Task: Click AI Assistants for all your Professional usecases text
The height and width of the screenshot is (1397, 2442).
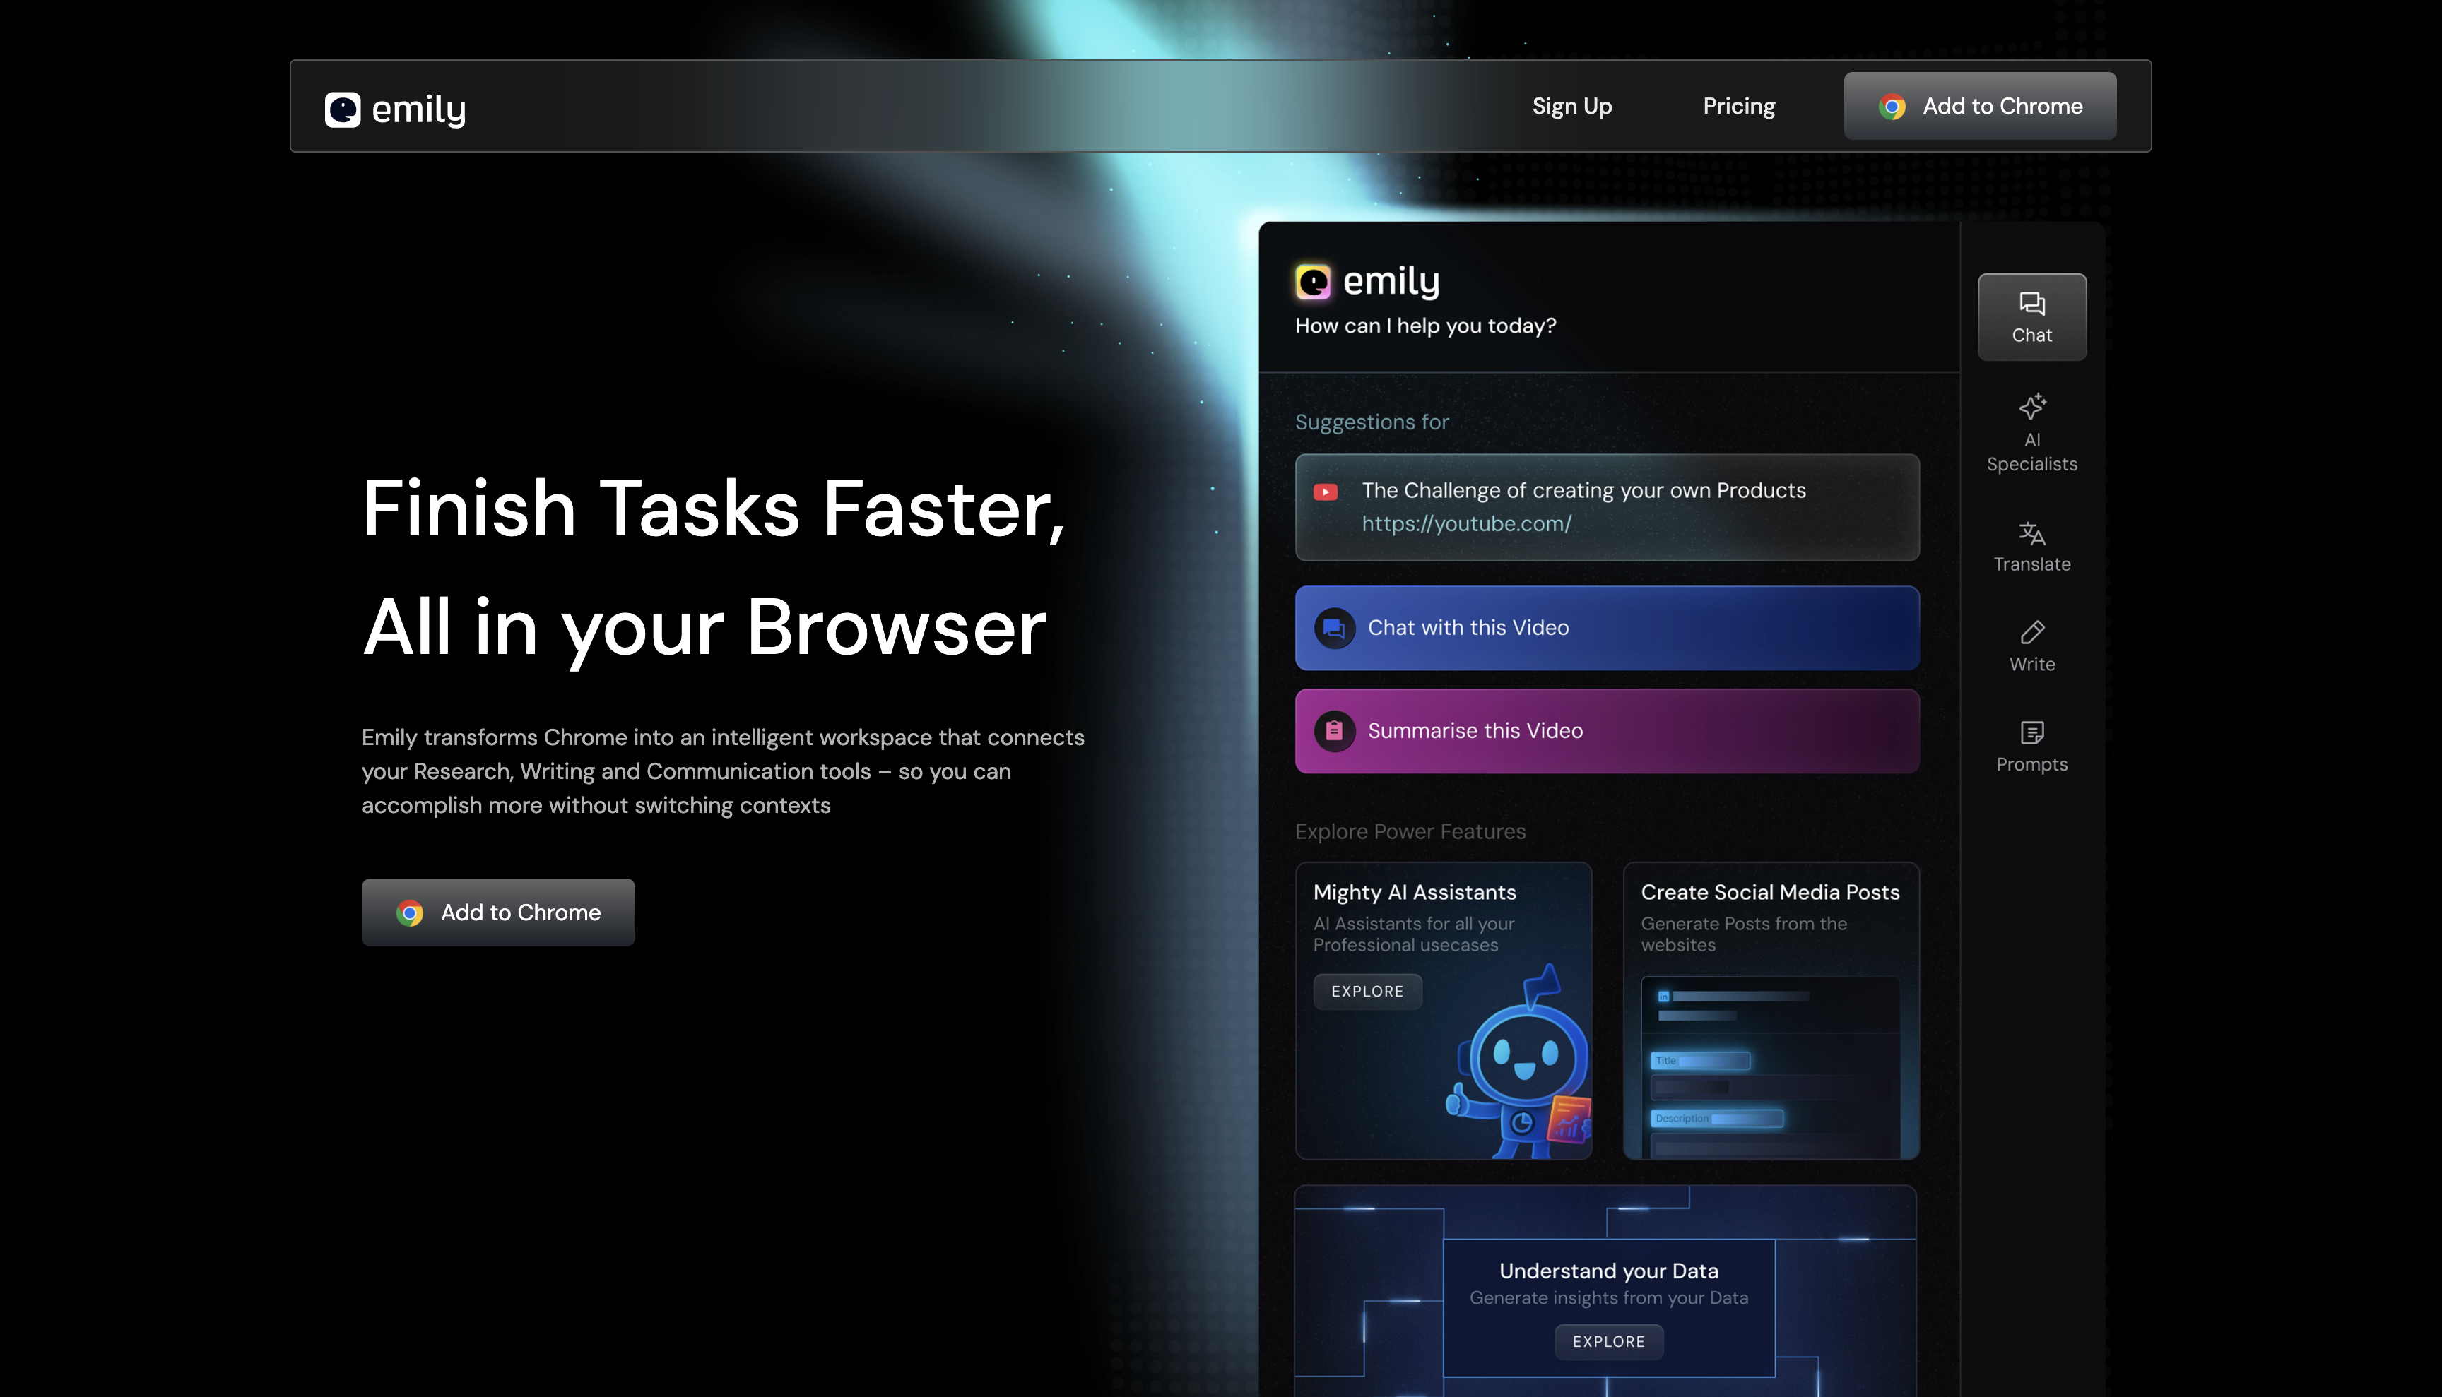Action: [1413, 934]
